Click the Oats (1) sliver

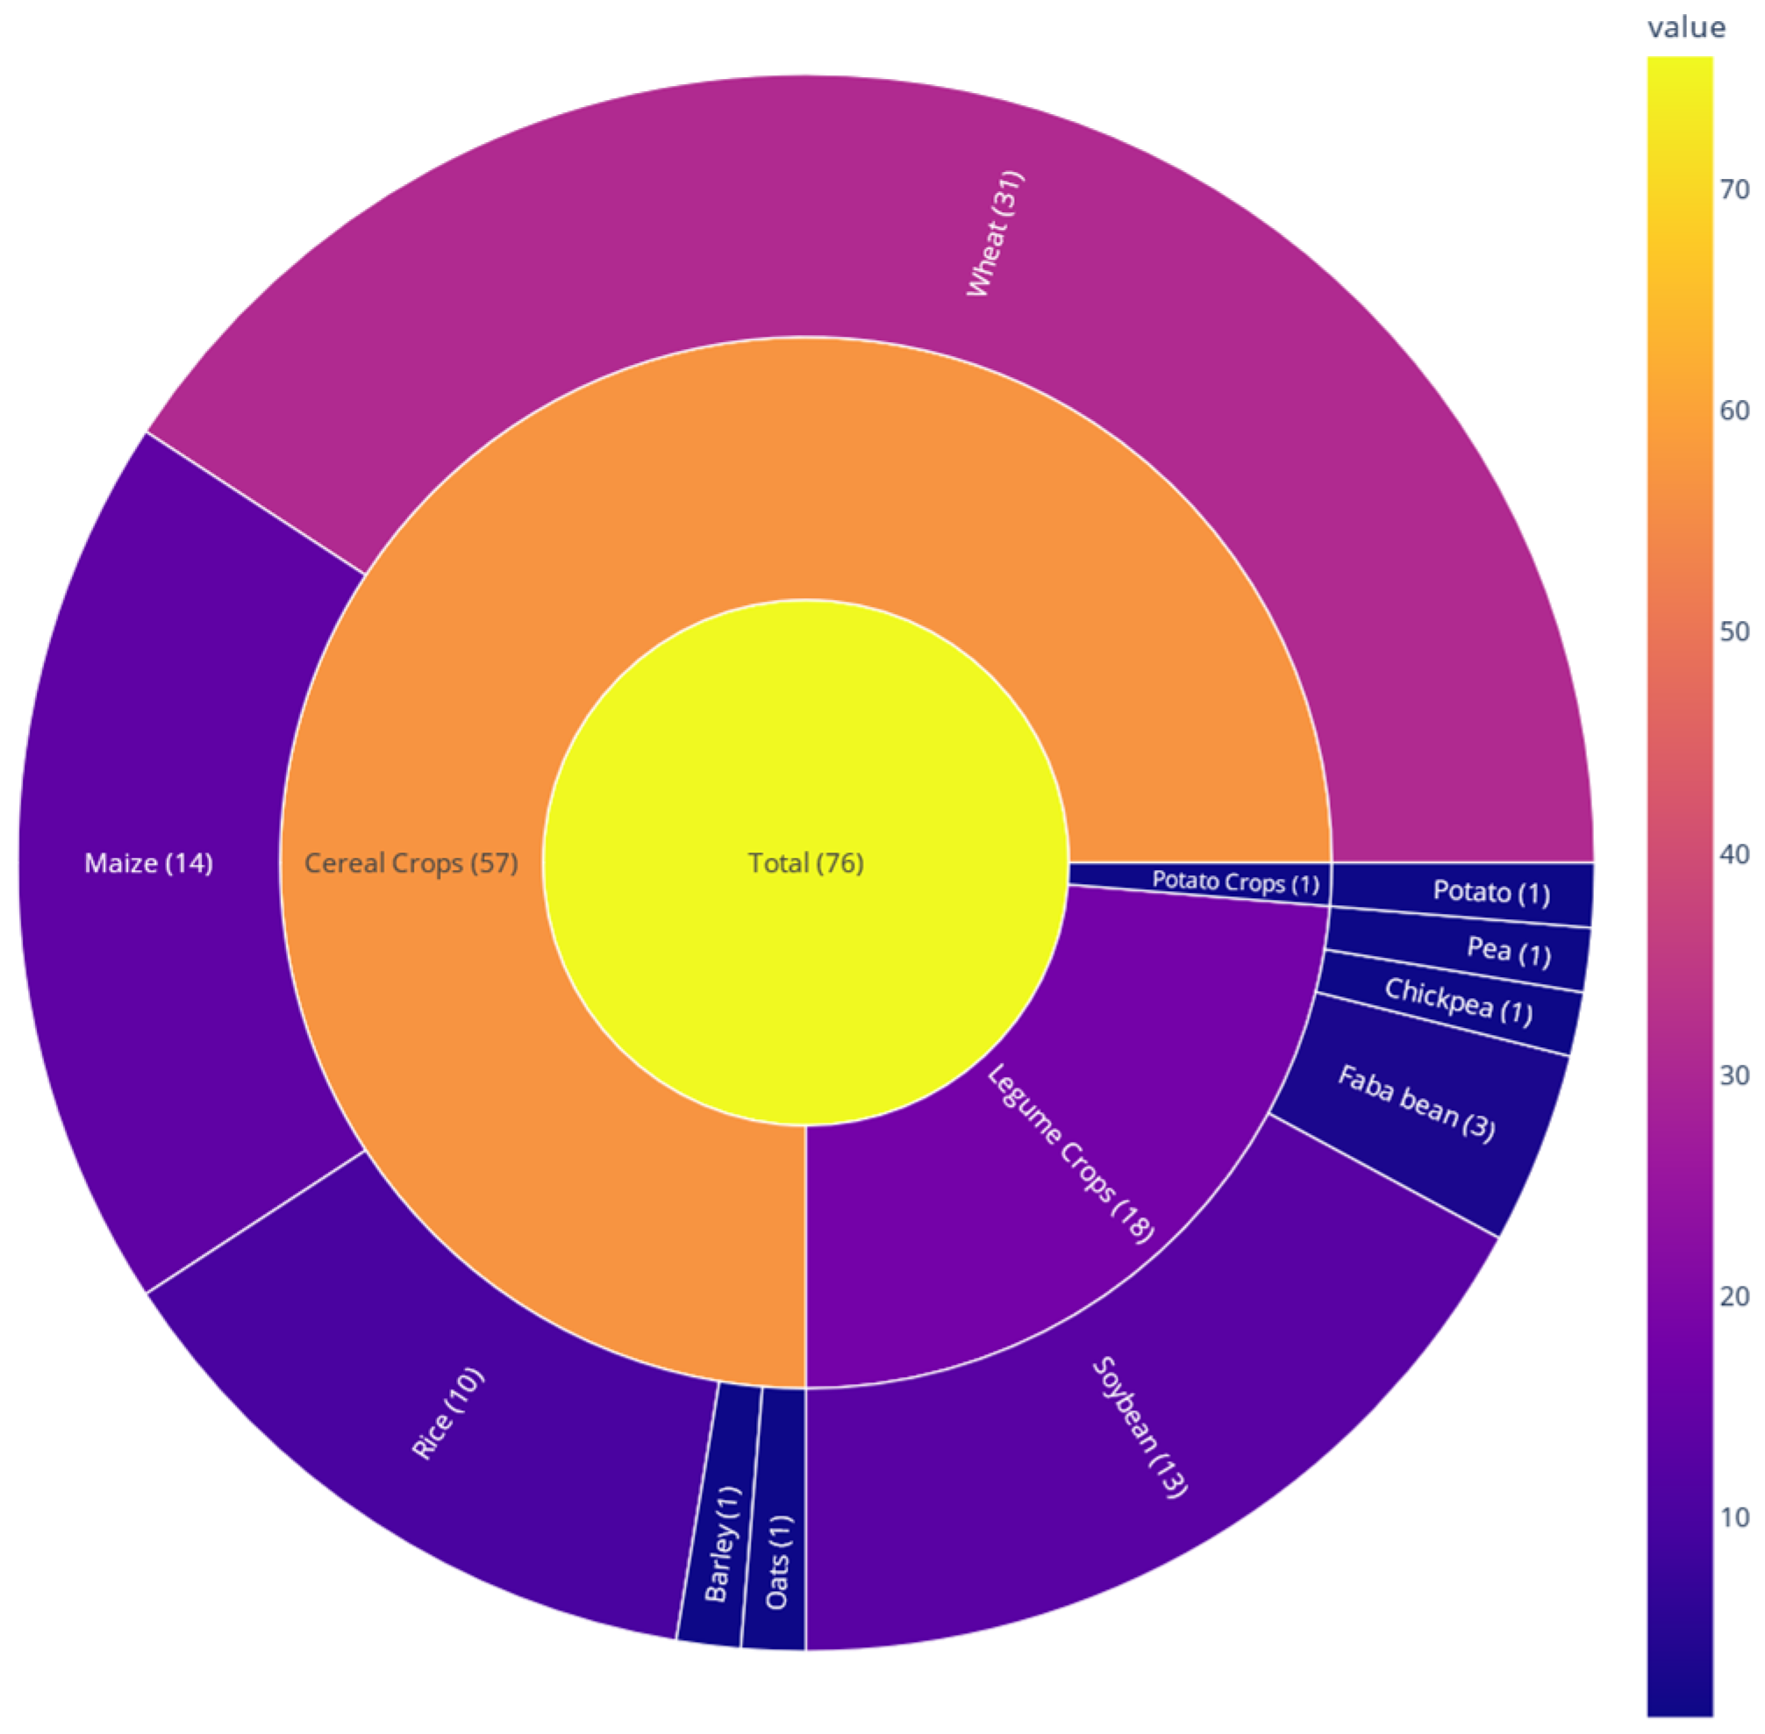click(777, 1561)
